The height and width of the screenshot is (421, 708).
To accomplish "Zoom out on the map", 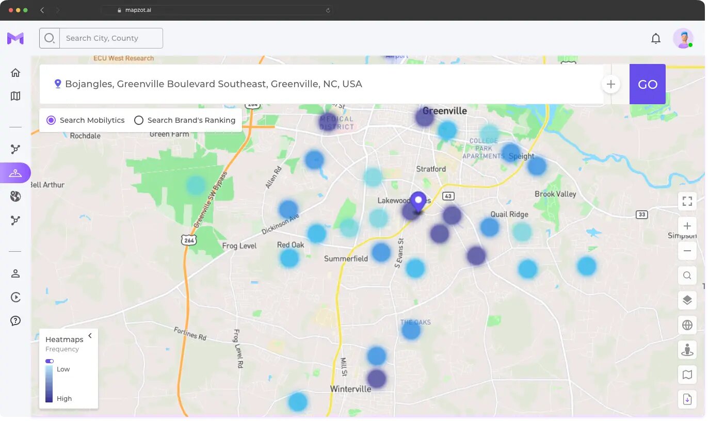I will [x=687, y=251].
